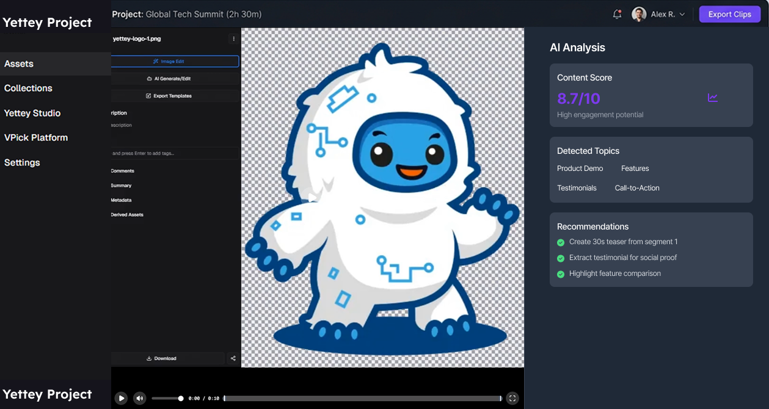The image size is (769, 409).
Task: Open the Content Score analytics chart icon
Action: [712, 97]
